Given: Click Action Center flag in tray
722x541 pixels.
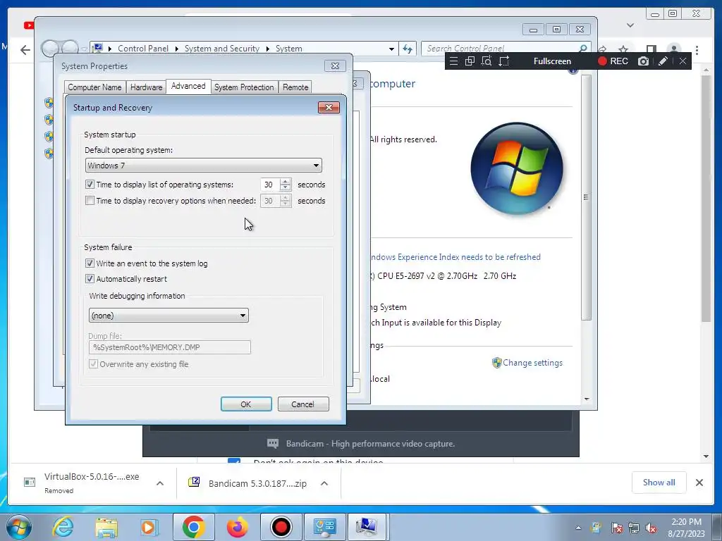Looking at the screenshot, I should (x=616, y=528).
